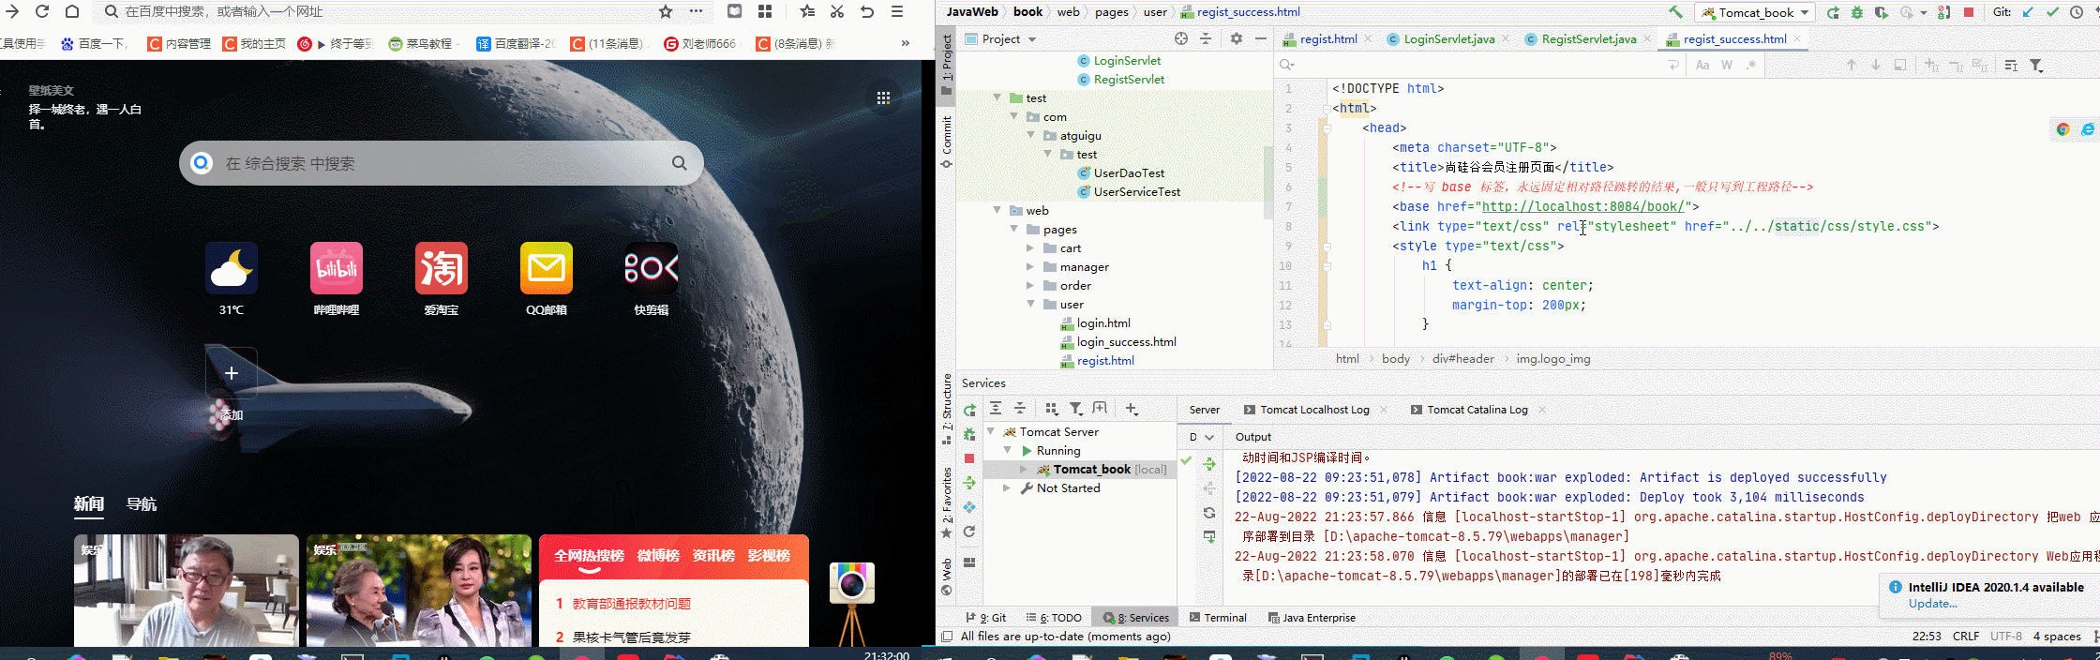The width and height of the screenshot is (2100, 660).
Task: Click the browser refresh button
Action: pos(42,11)
